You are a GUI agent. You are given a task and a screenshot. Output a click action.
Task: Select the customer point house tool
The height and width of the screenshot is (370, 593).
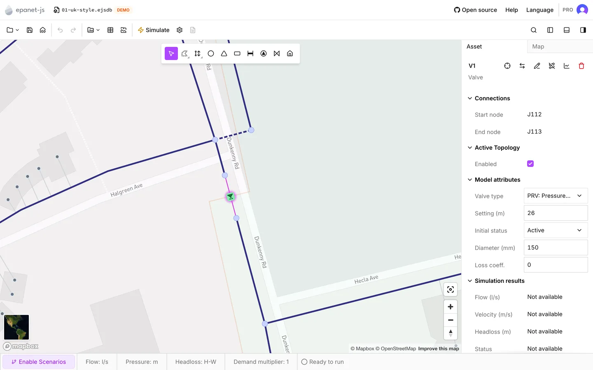point(290,53)
